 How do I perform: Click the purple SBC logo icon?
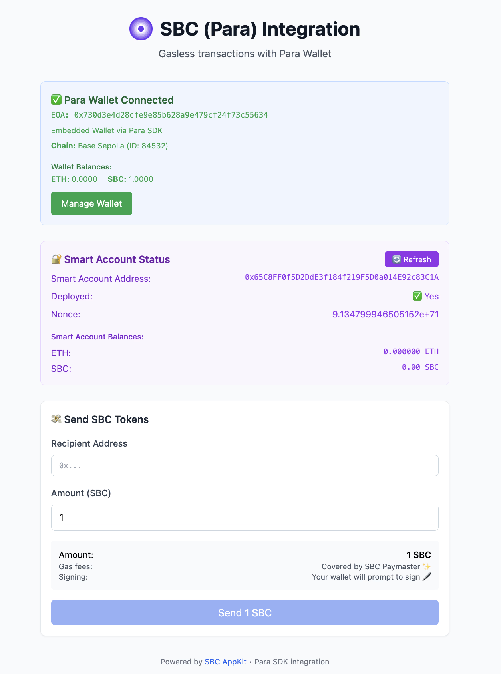141,29
